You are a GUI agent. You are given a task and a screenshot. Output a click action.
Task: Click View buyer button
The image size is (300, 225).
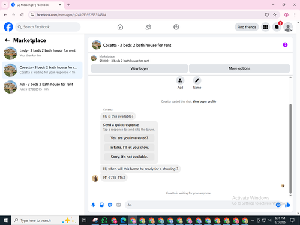click(139, 68)
